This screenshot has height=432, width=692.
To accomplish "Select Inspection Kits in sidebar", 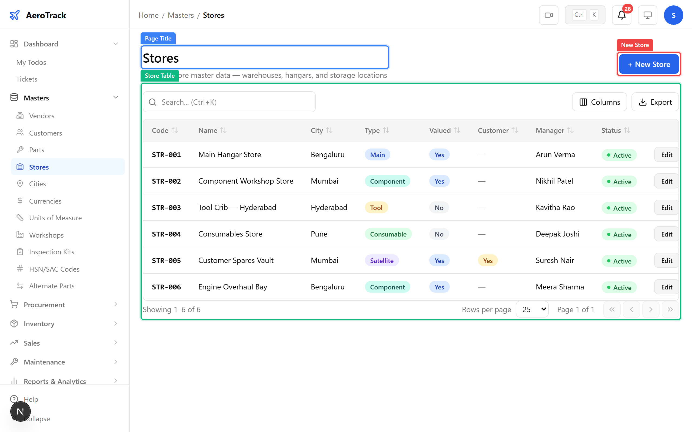I will pyautogui.click(x=51, y=252).
